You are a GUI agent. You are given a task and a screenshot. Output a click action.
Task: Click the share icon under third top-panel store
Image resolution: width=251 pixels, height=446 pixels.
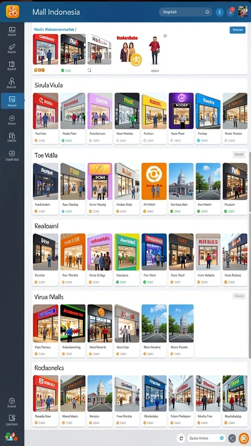tap(89, 70)
